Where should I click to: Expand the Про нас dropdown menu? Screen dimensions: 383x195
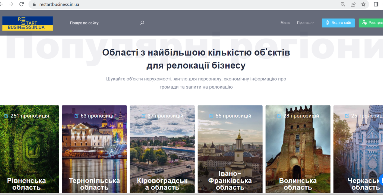305,23
